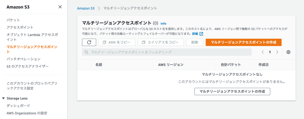Click the ARN をコピー button
This screenshot has height=119, width=304.
click(x=117, y=42)
